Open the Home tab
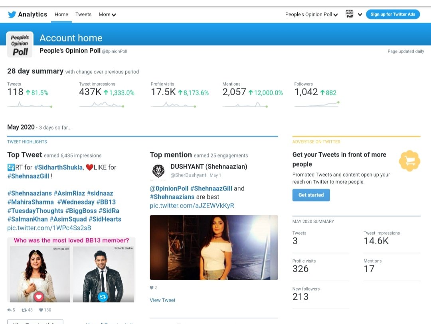Viewport: 431px width, 324px height. (x=61, y=14)
